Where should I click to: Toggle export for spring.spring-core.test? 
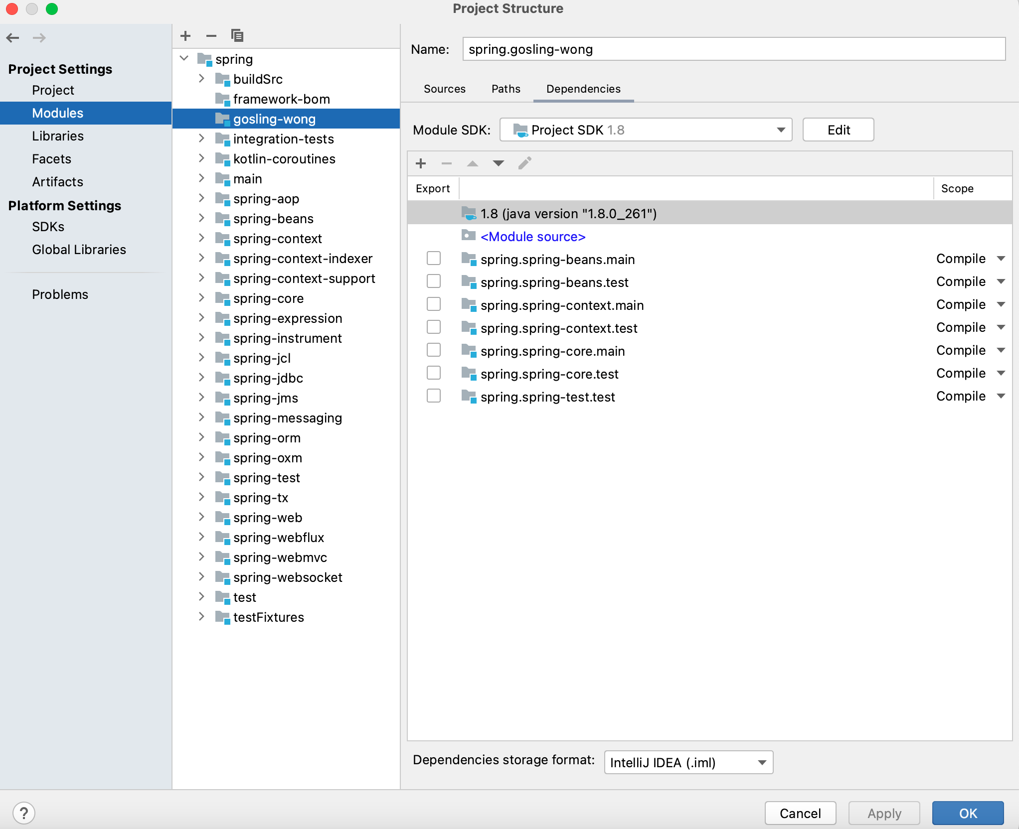434,373
